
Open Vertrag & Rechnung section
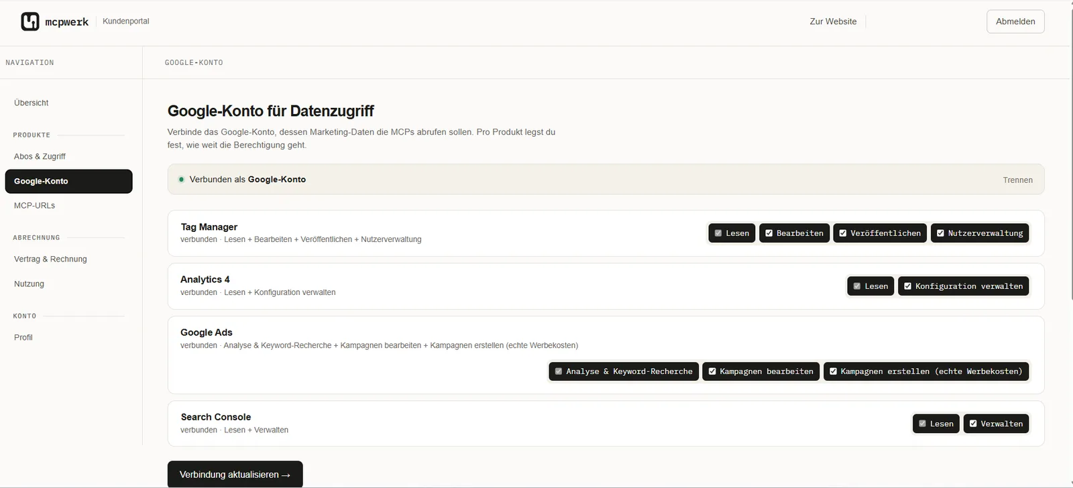50,259
